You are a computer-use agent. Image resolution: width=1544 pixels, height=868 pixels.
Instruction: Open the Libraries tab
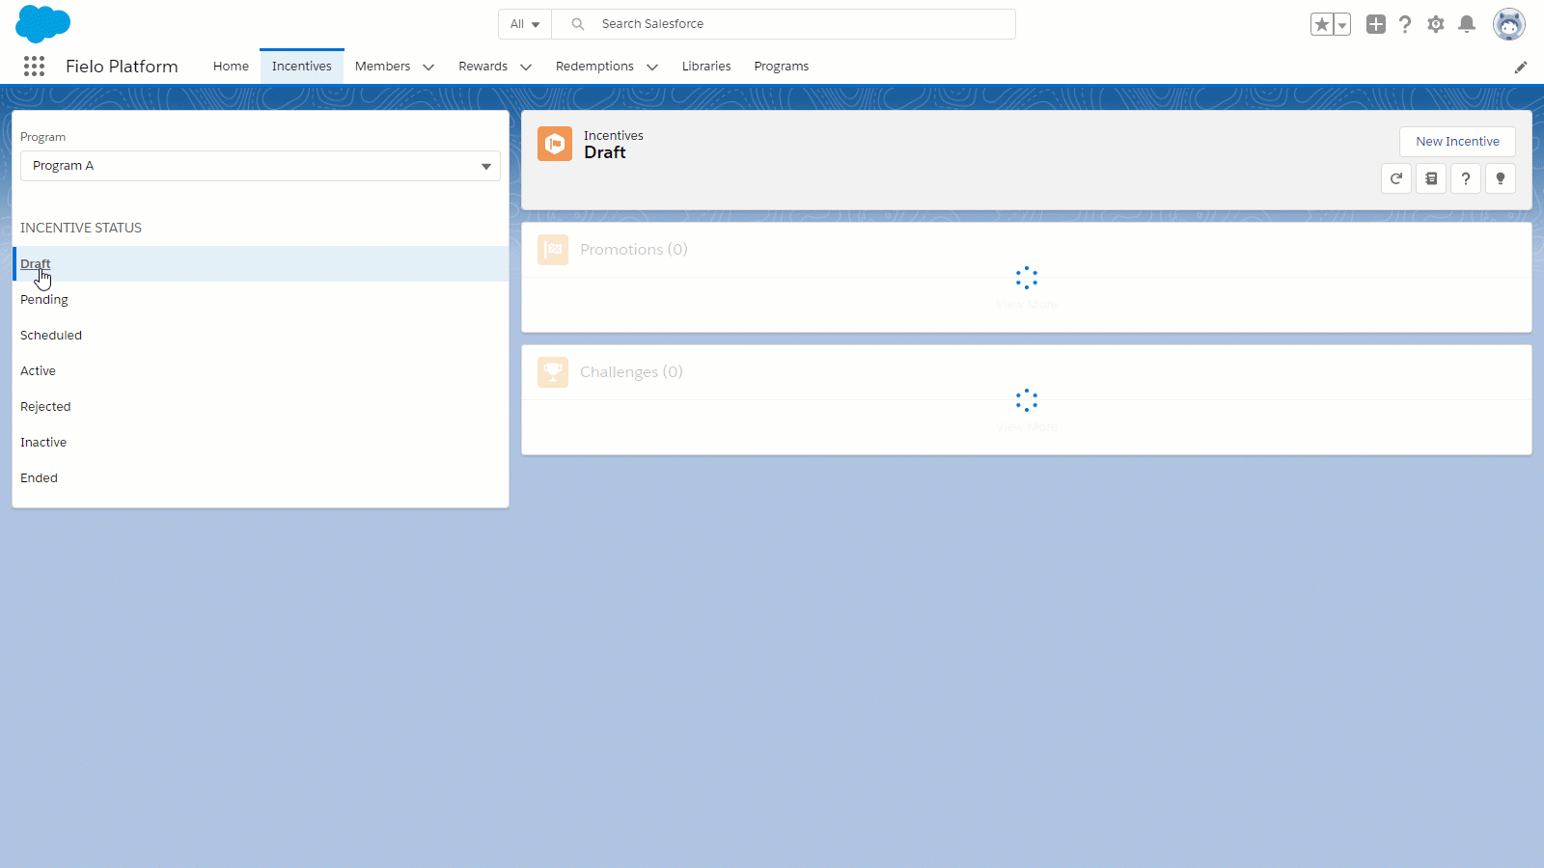[706, 67]
